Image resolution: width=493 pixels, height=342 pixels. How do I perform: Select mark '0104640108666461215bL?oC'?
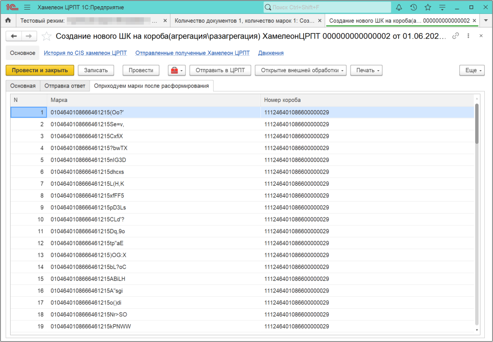(x=154, y=267)
